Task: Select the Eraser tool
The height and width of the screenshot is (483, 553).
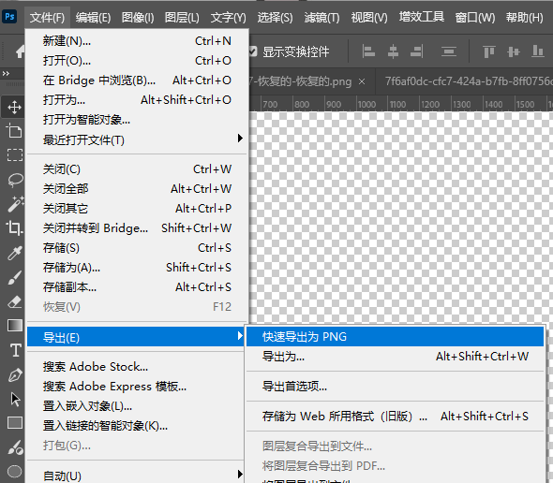Action: point(15,302)
